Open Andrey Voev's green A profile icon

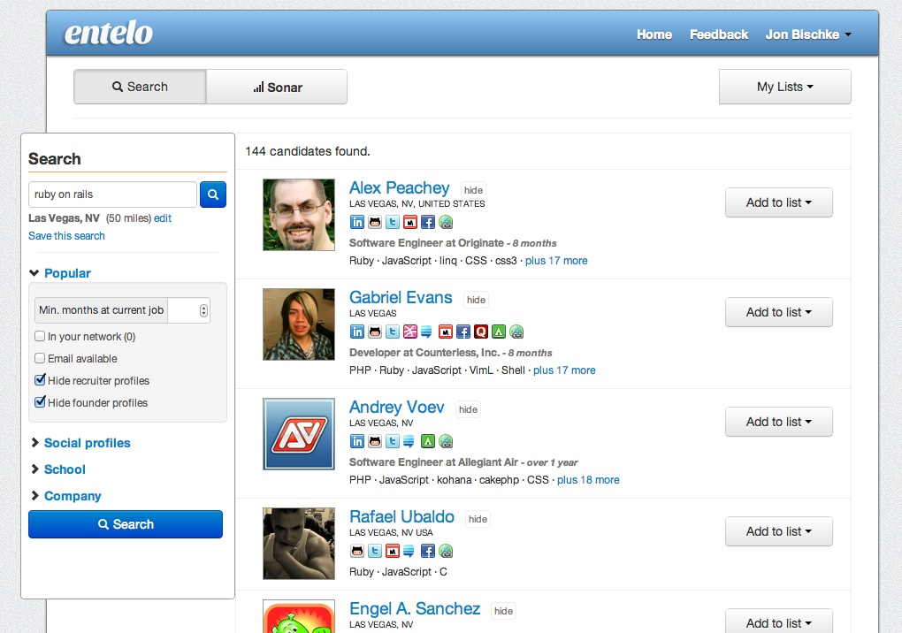tap(428, 441)
